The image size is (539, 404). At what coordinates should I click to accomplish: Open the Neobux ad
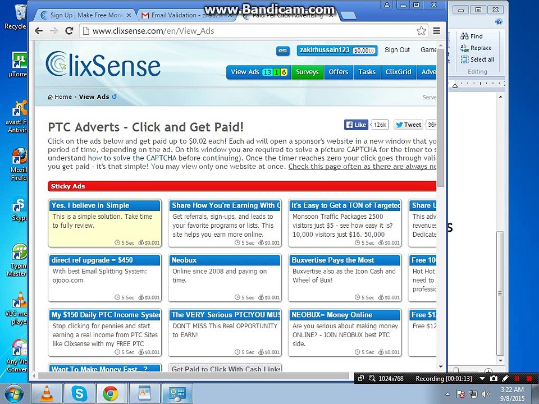[x=225, y=277]
